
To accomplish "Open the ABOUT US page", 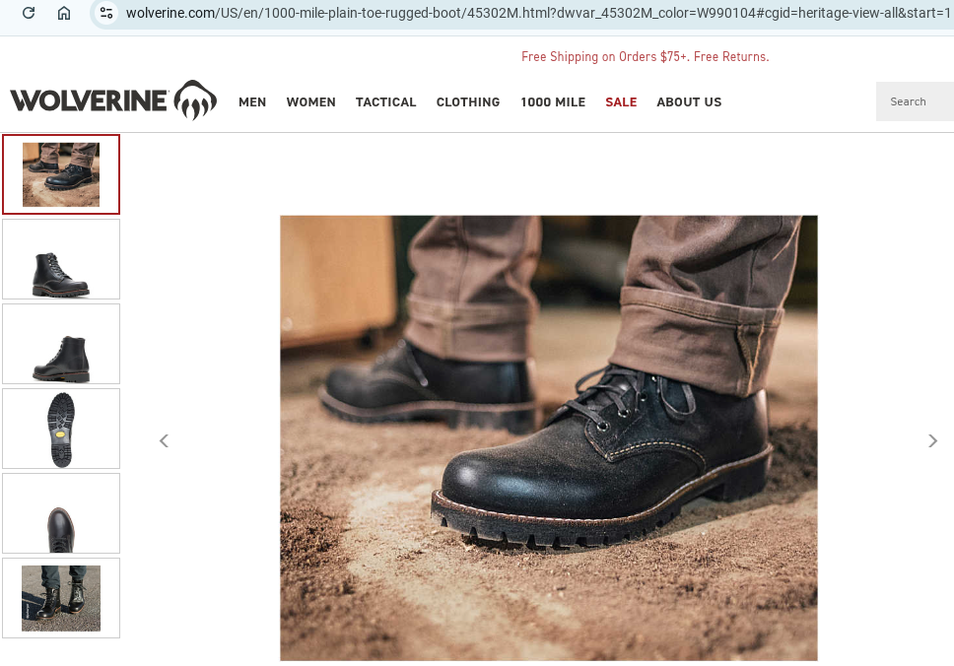I will pyautogui.click(x=689, y=102).
